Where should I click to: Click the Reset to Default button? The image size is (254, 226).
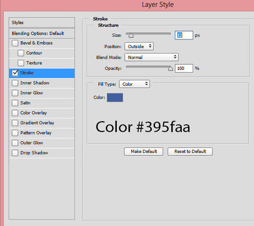[x=190, y=152]
